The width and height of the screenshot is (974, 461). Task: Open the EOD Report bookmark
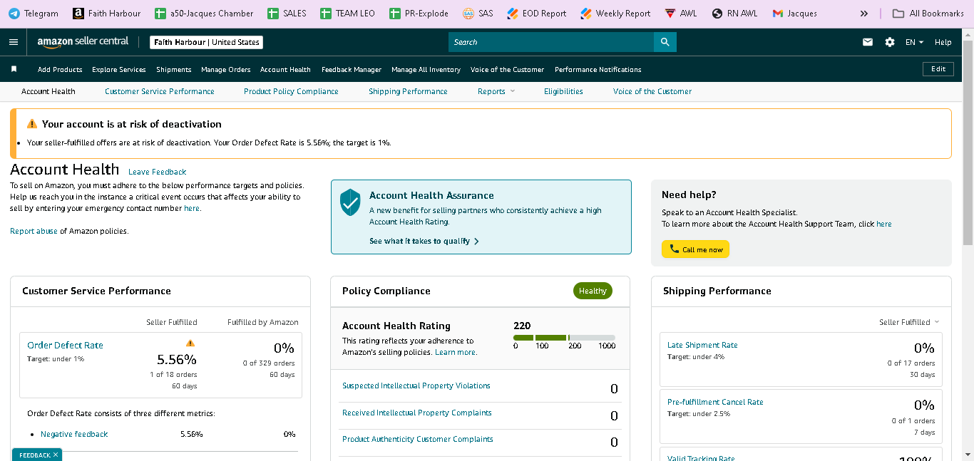[537, 14]
